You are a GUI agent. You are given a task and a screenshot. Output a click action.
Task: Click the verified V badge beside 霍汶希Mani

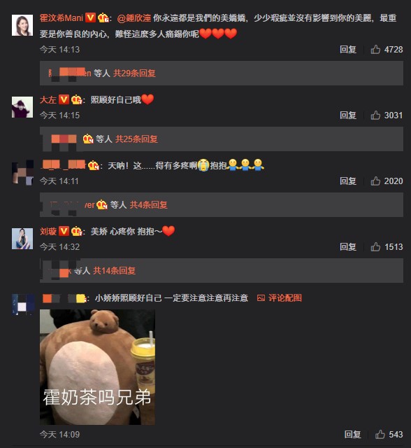point(90,18)
